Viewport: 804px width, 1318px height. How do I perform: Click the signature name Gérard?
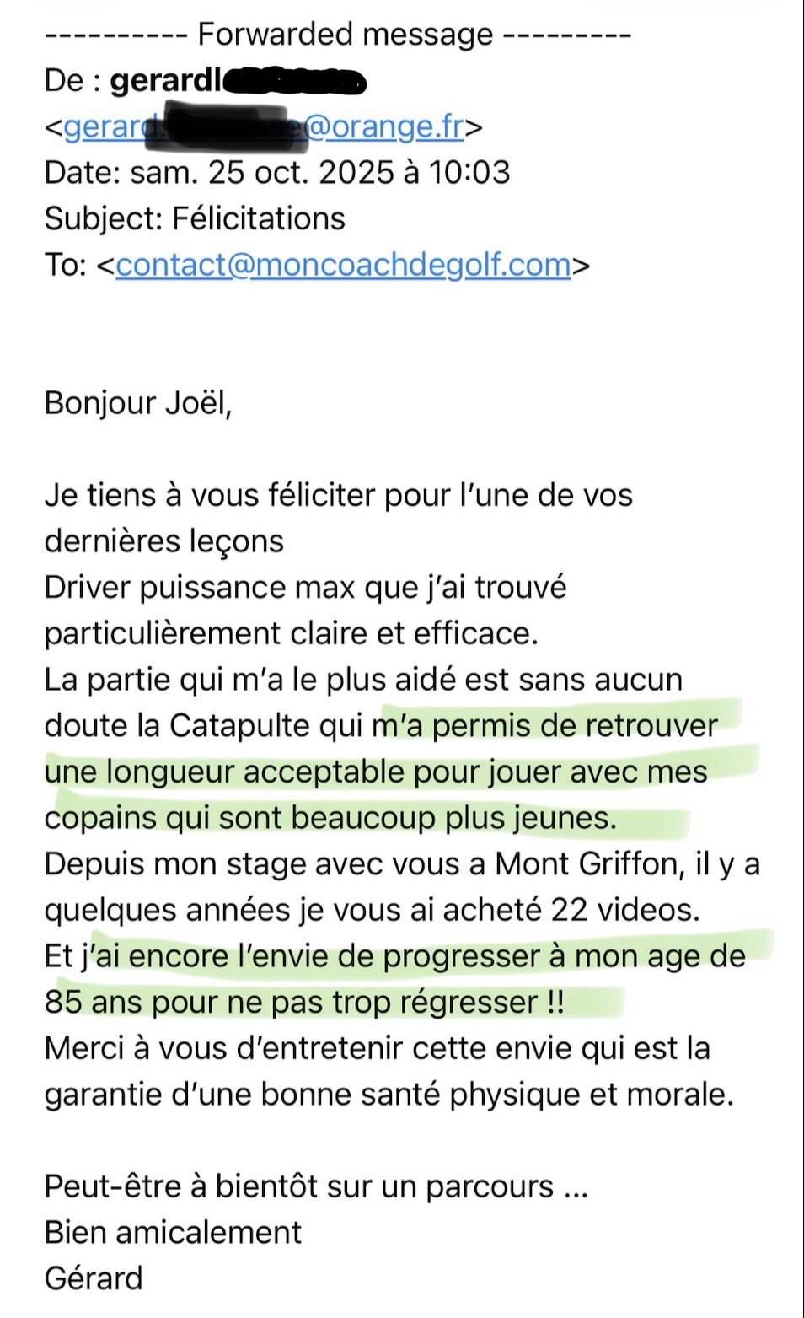tap(94, 1278)
